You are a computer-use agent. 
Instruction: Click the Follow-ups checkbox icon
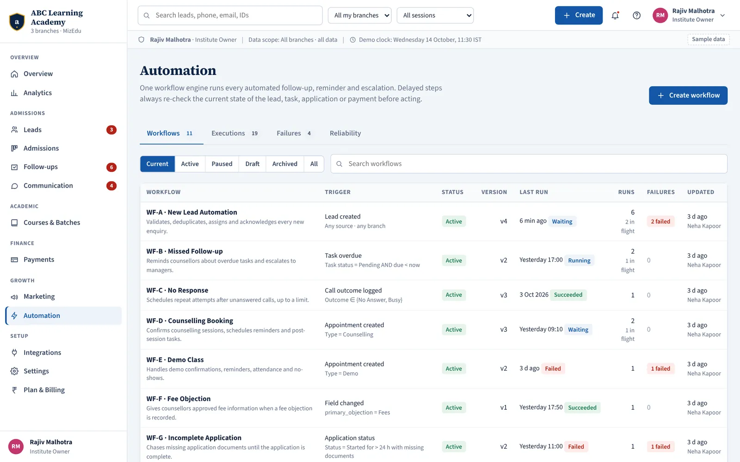(x=14, y=167)
